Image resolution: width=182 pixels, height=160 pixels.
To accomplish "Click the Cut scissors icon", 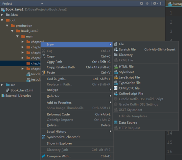I will tap(43, 51).
